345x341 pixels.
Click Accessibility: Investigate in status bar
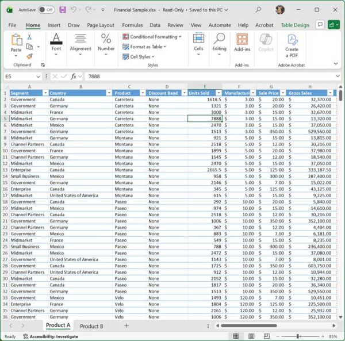point(51,336)
